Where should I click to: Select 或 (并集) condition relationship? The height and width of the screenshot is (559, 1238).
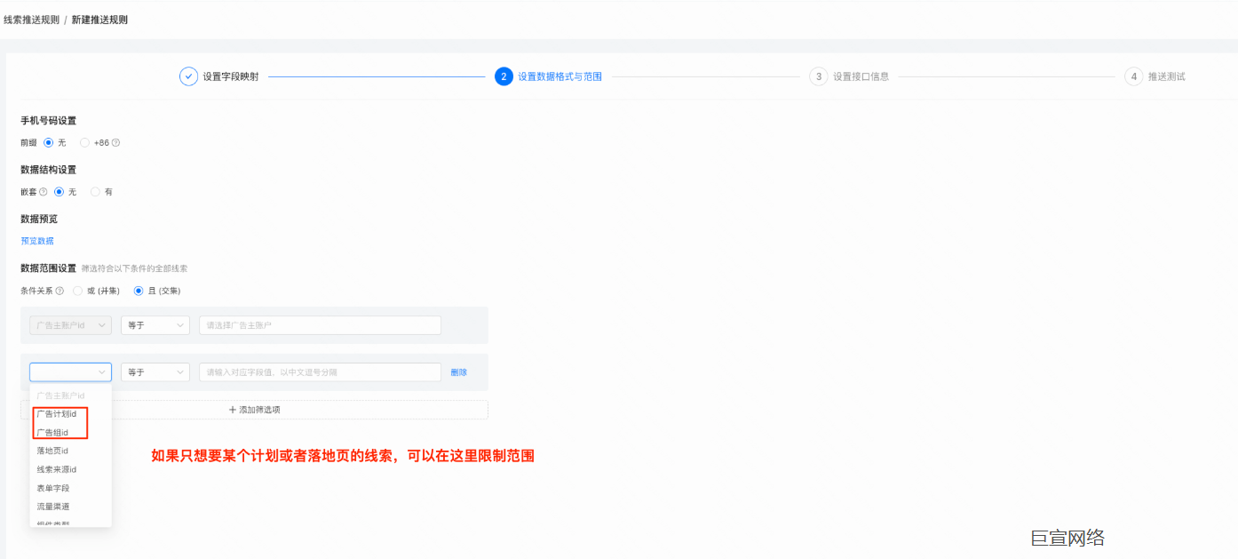coord(78,291)
